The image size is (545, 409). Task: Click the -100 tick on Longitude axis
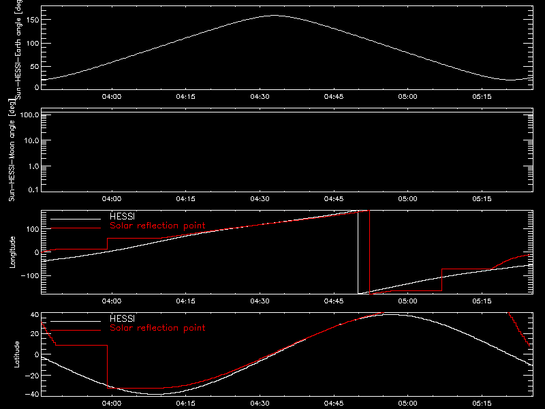click(30, 275)
